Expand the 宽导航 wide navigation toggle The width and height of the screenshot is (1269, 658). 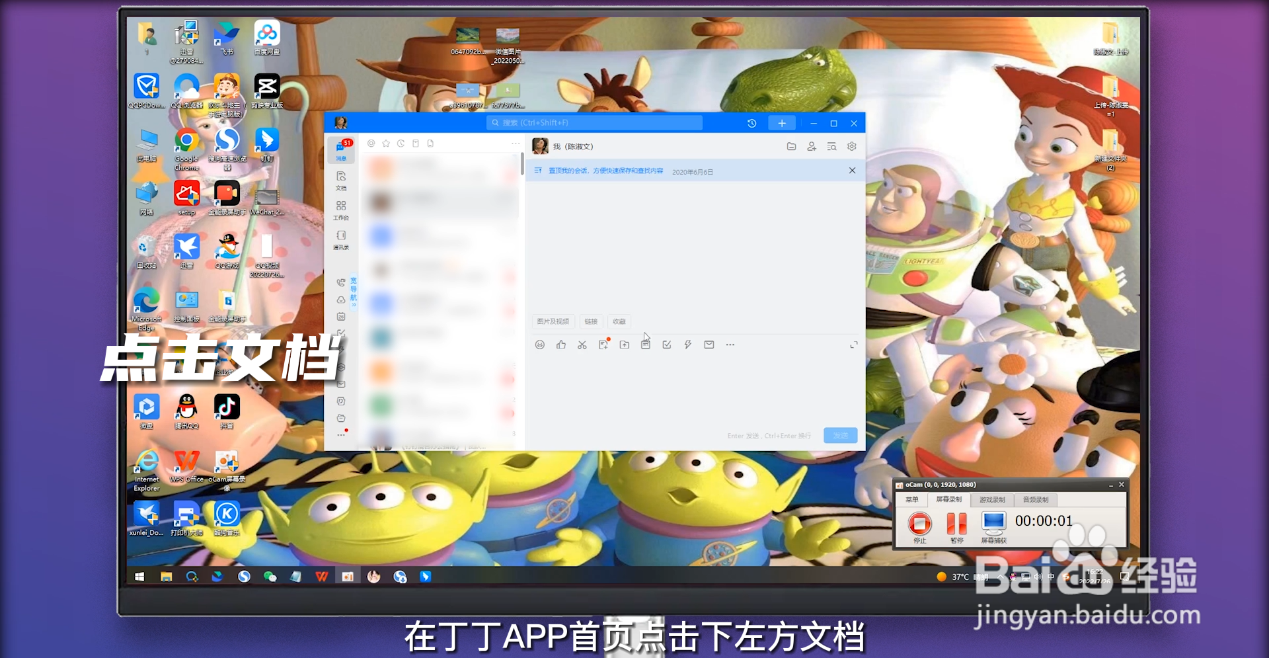[354, 292]
